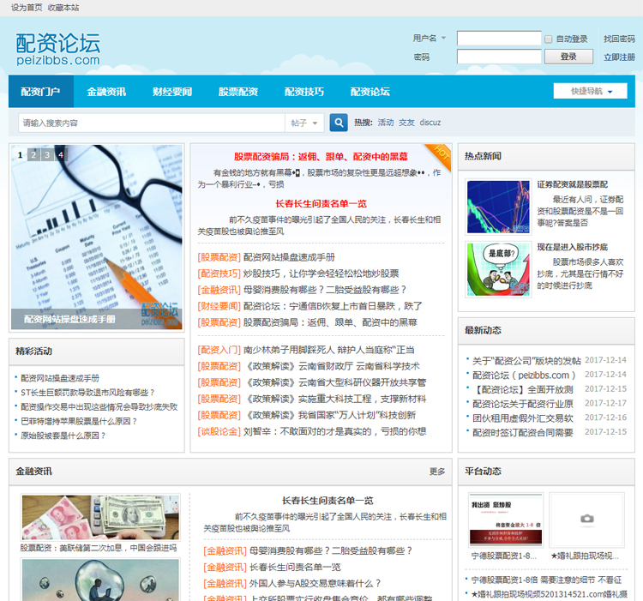Open 宁德股票配资1-8倍 需要注意的细节 link
Viewport: 643px width, 601px height.
click(x=546, y=580)
